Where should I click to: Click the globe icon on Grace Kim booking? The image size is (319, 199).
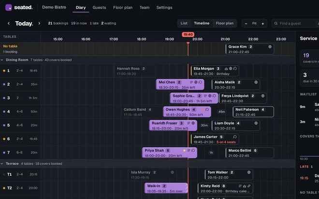270,47
